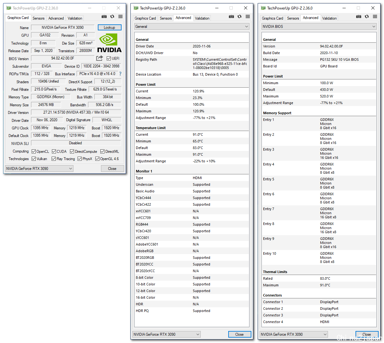
Task: Open Validation tab in NVIDIA BIOS window
Action: point(330,18)
